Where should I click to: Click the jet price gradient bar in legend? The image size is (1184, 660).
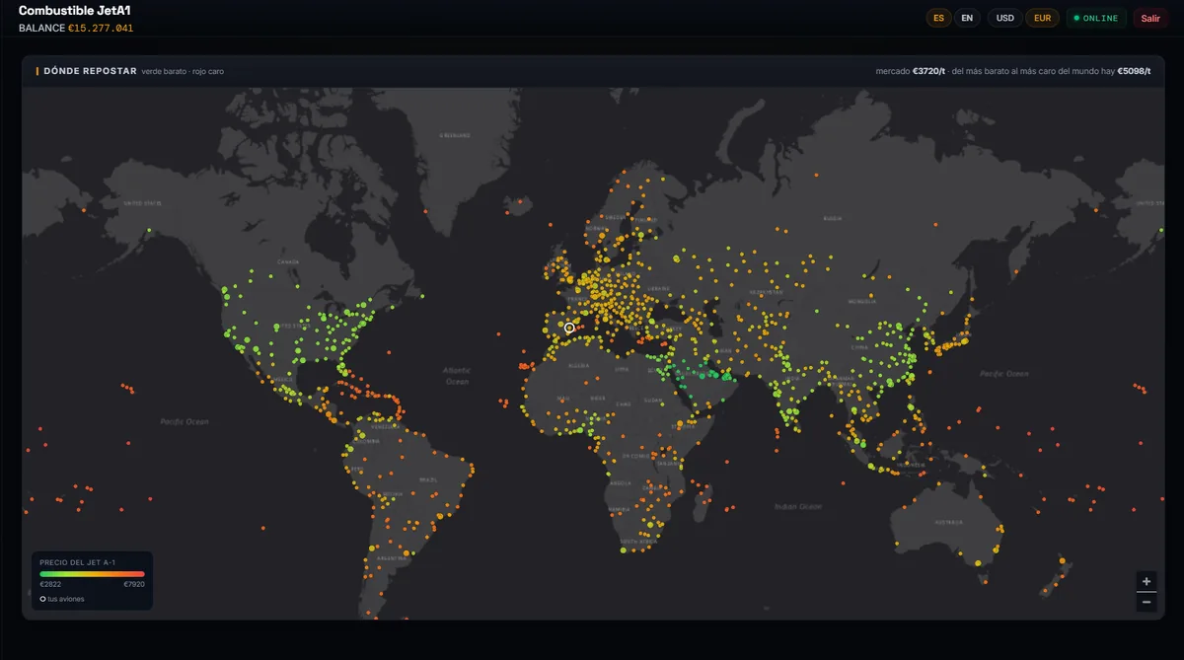coord(92,573)
